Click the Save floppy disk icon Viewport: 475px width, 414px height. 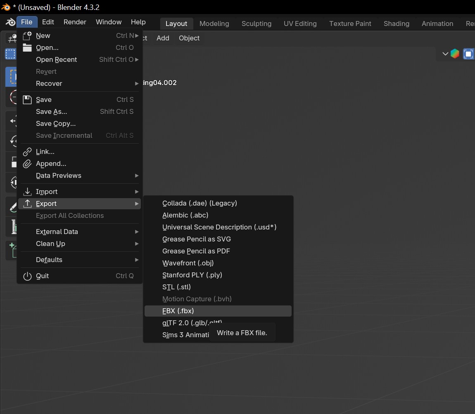[x=27, y=99]
